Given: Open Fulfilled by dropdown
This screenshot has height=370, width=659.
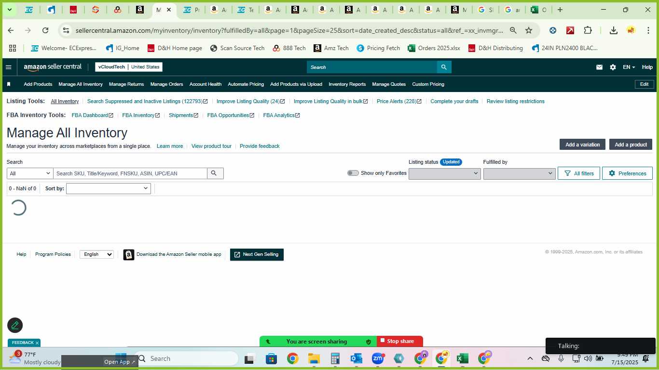Looking at the screenshot, I should (x=519, y=173).
